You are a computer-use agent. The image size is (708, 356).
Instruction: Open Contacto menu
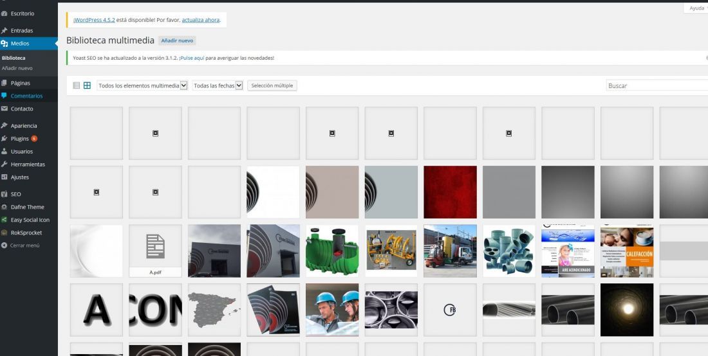click(x=29, y=109)
